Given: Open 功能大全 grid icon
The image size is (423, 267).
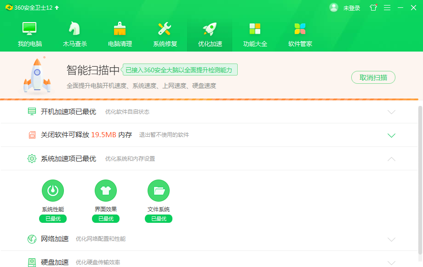Looking at the screenshot, I should (255, 29).
